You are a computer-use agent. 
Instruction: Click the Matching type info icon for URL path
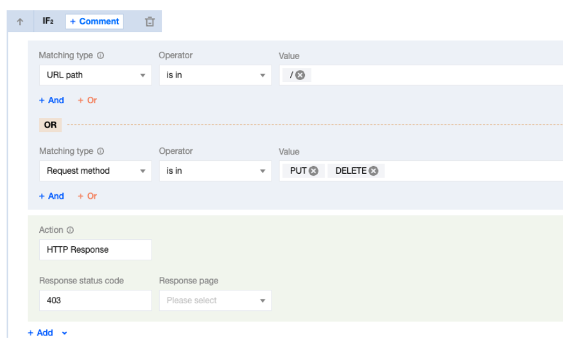(101, 56)
